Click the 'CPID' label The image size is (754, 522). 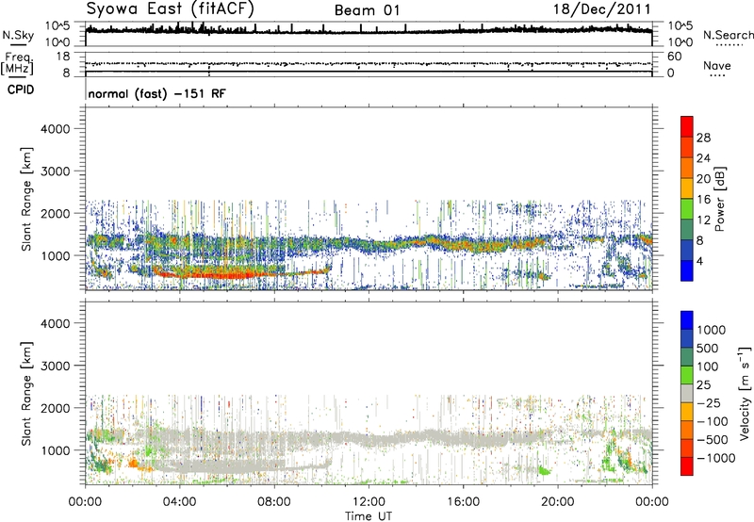click(21, 90)
